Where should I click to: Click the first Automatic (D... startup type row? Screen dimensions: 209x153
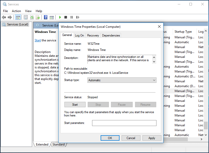click(185, 76)
